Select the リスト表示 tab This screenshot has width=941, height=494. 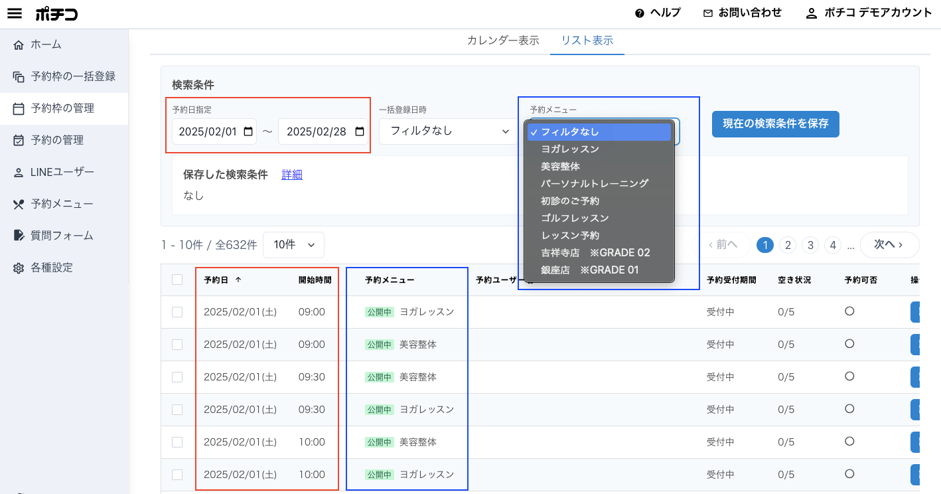point(587,41)
